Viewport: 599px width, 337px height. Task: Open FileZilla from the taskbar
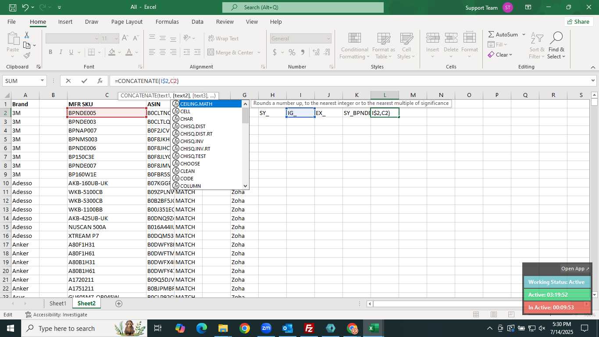point(309,328)
